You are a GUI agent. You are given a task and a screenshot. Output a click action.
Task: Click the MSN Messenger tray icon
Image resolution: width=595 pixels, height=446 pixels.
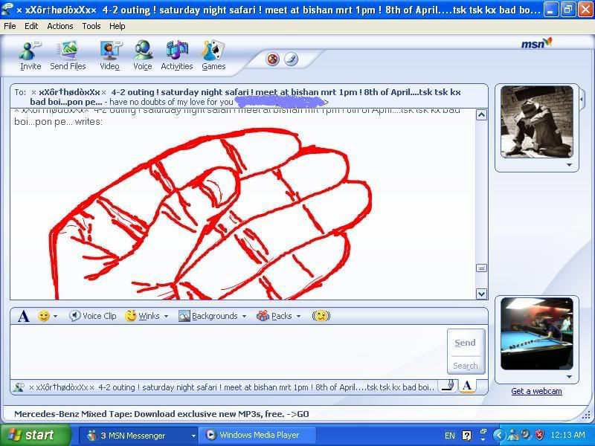513,435
